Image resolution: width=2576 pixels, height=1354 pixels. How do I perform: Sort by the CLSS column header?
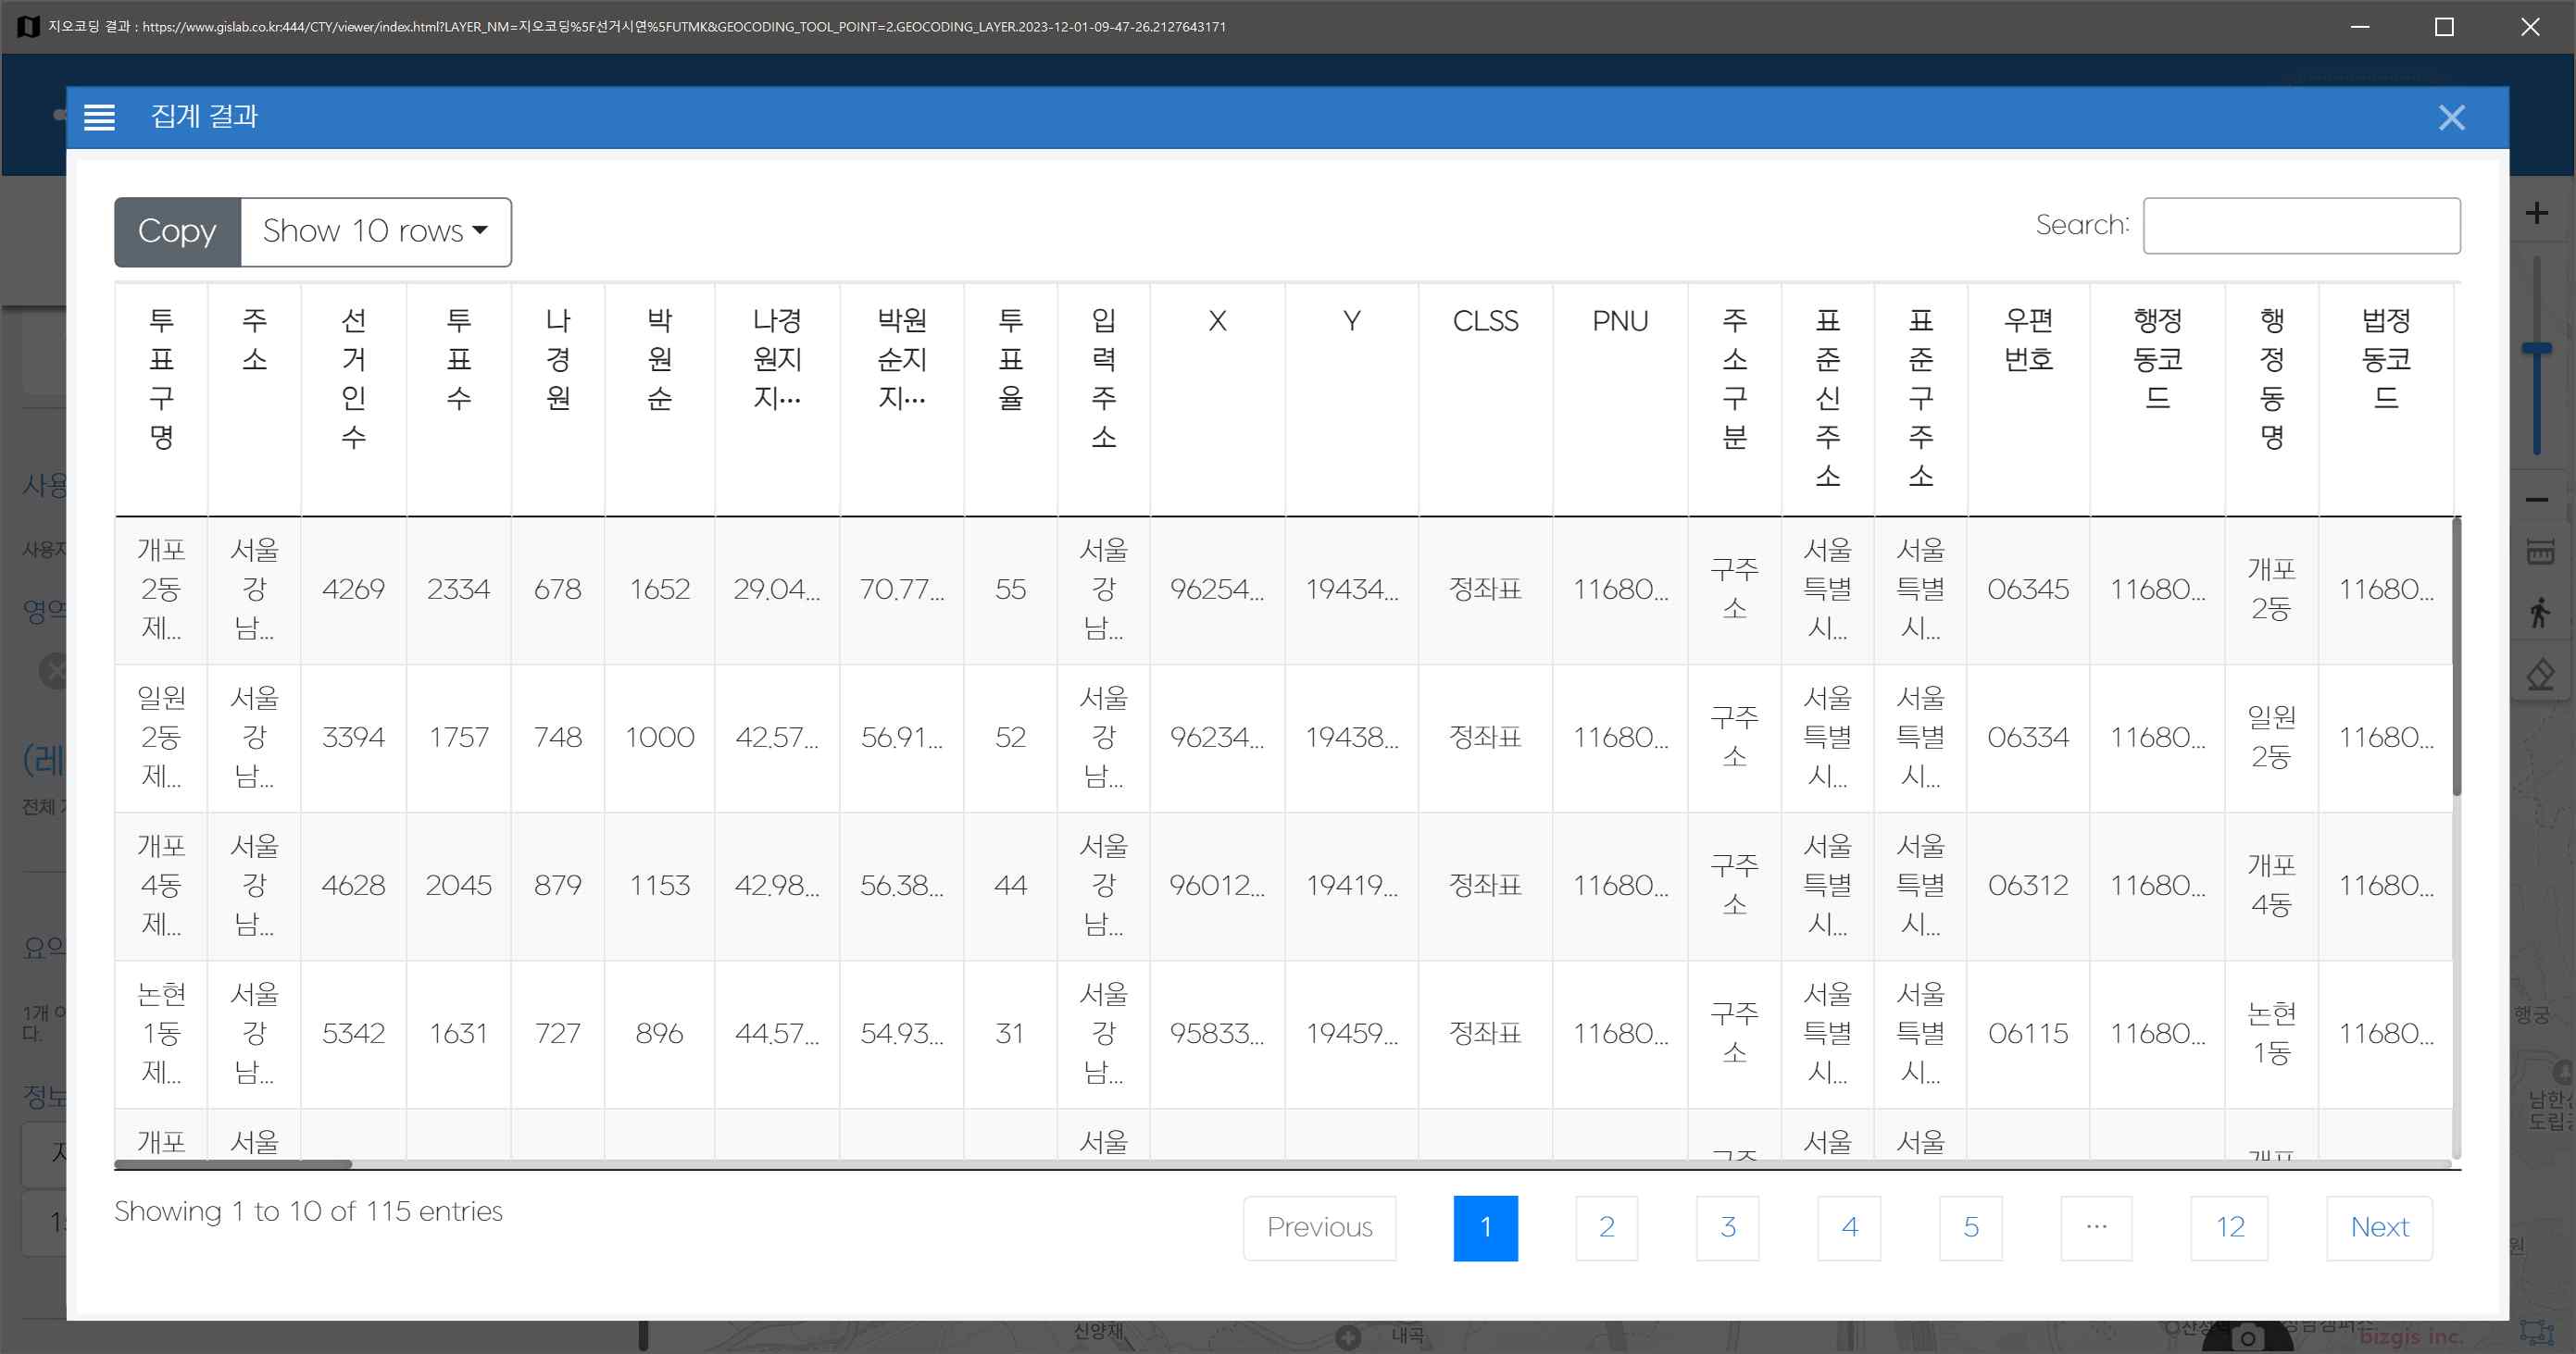point(1485,399)
